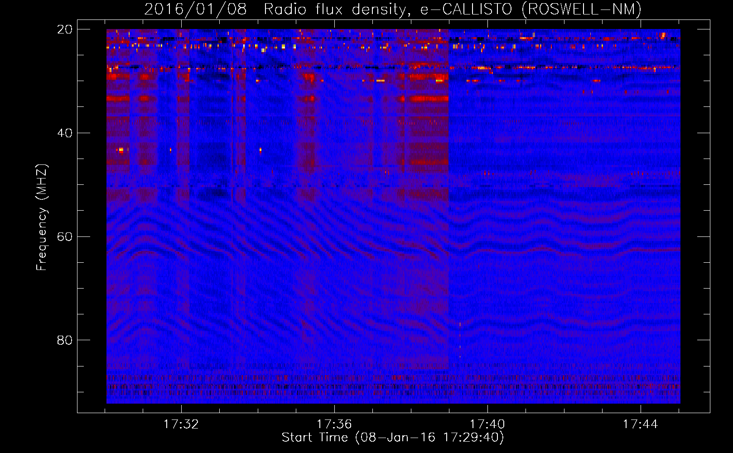Click the plot title "2016/01/08 Radio flux density, e-CALLISTO (ROSWELL-NM)"

tap(393, 9)
